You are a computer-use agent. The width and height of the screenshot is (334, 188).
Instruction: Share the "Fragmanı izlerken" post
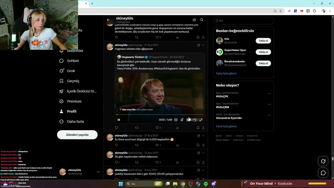tap(203, 128)
